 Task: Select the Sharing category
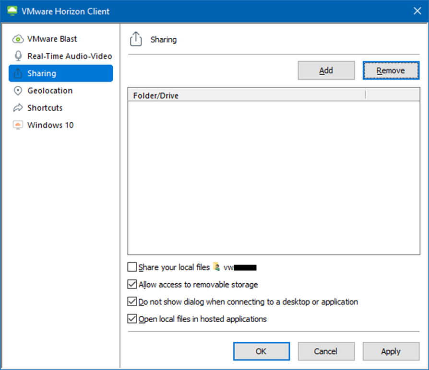click(61, 73)
